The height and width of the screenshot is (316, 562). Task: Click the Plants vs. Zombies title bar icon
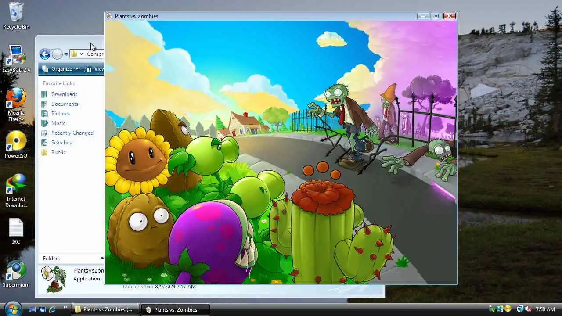point(109,16)
